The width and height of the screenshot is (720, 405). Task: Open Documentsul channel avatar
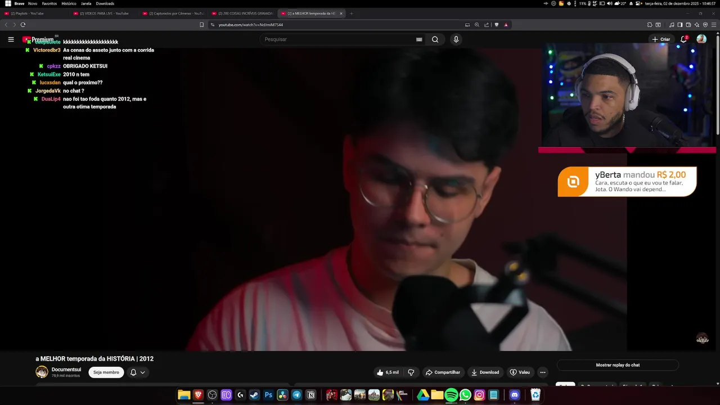(42, 372)
